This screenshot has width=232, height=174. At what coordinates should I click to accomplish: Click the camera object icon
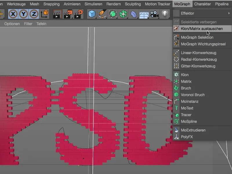154,14
